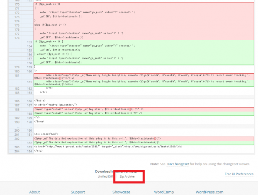Visit the Showcase footer link
Screen dimensions: 258x195
coord(121,192)
